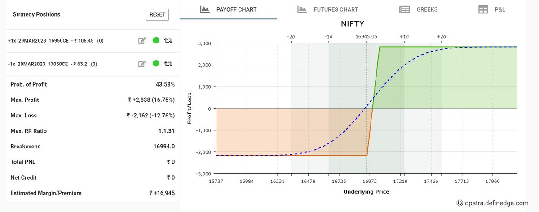Click the 16945.05 spot price label

[x=366, y=36]
